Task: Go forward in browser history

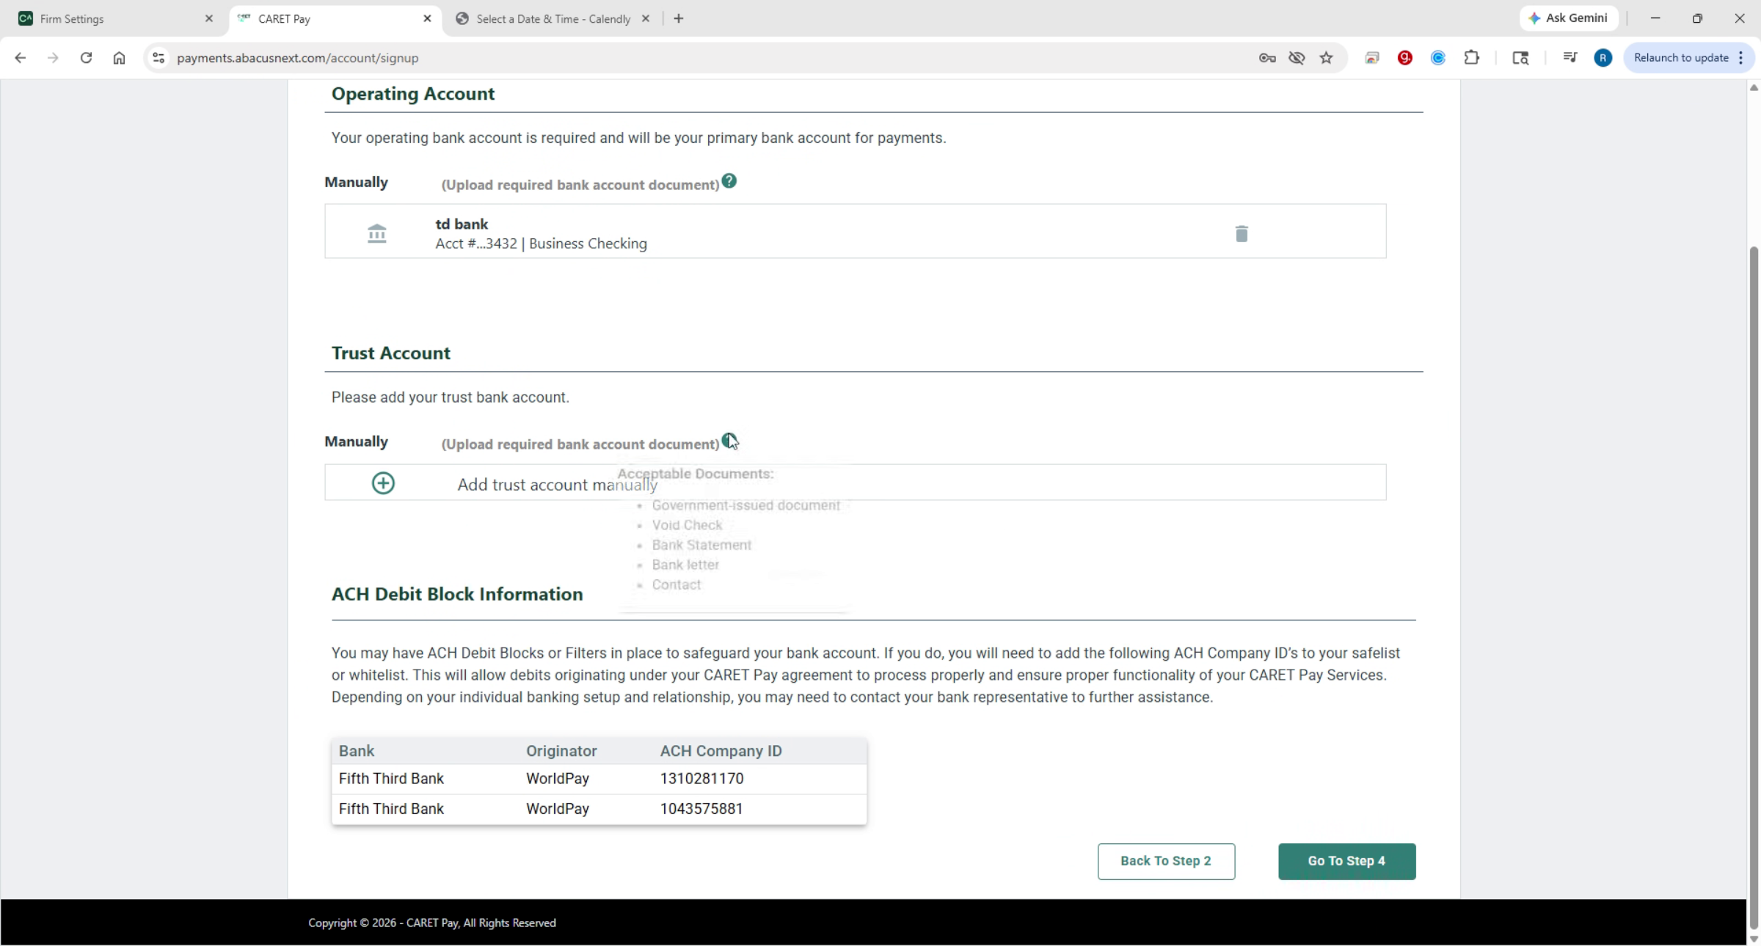Action: coord(52,58)
